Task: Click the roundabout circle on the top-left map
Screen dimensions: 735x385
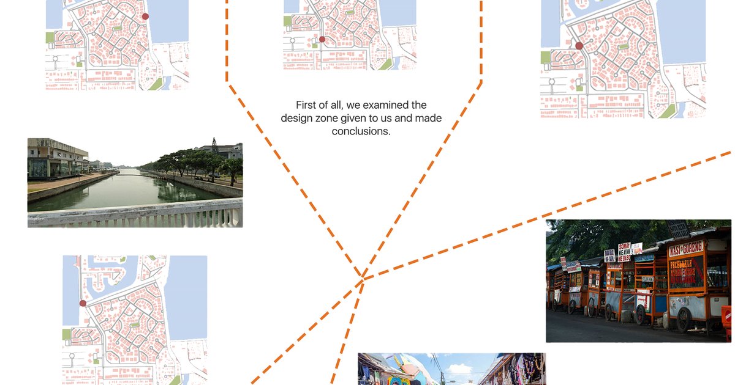Action: (x=55, y=60)
